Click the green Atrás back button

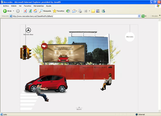(7, 11)
